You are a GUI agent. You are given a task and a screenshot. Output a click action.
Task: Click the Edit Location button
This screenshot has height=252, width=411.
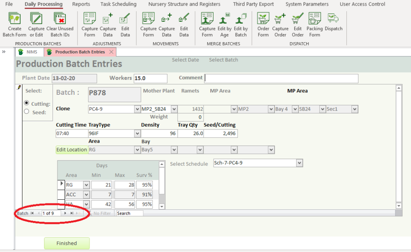pos(71,150)
